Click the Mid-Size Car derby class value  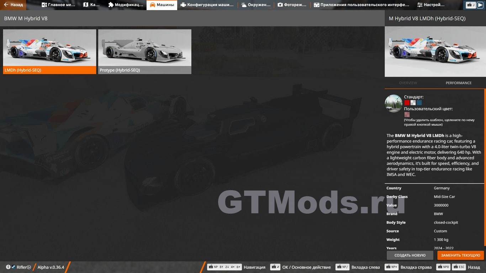click(x=444, y=197)
